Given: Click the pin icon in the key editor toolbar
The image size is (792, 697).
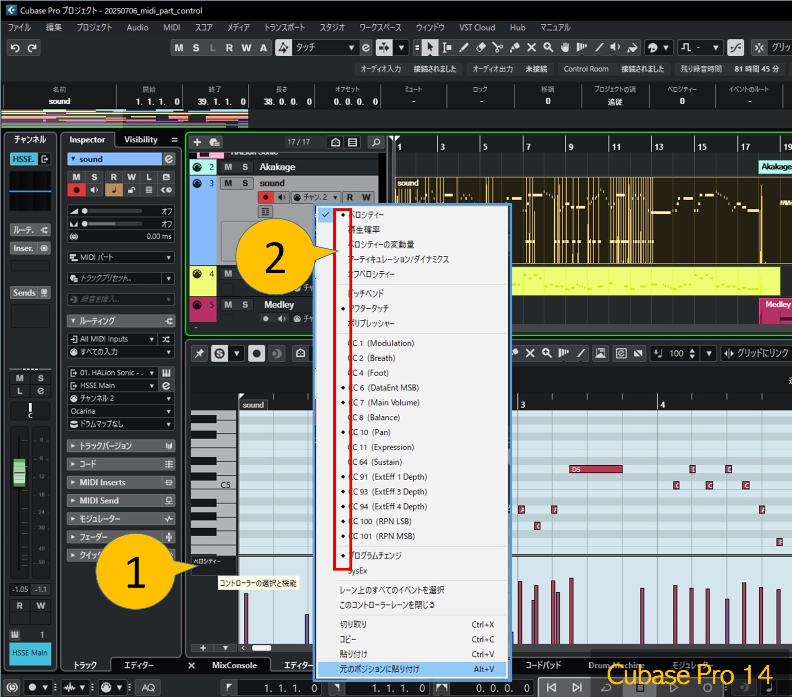Looking at the screenshot, I should click(199, 354).
